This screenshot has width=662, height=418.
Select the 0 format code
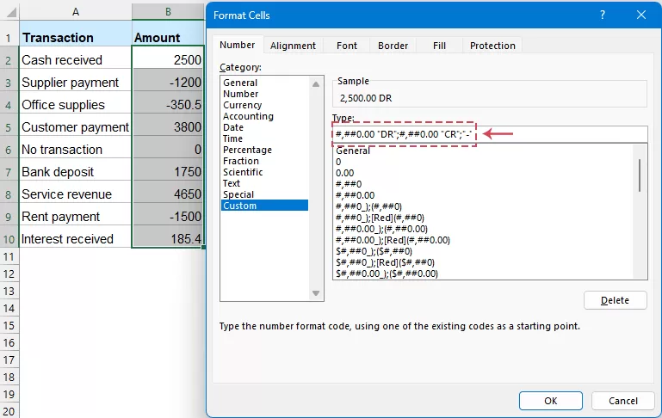tap(483, 162)
